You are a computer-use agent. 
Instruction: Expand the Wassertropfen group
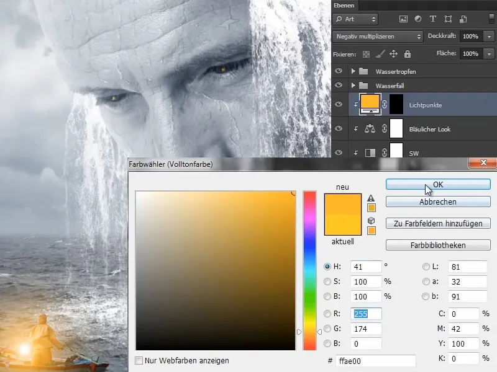click(353, 71)
